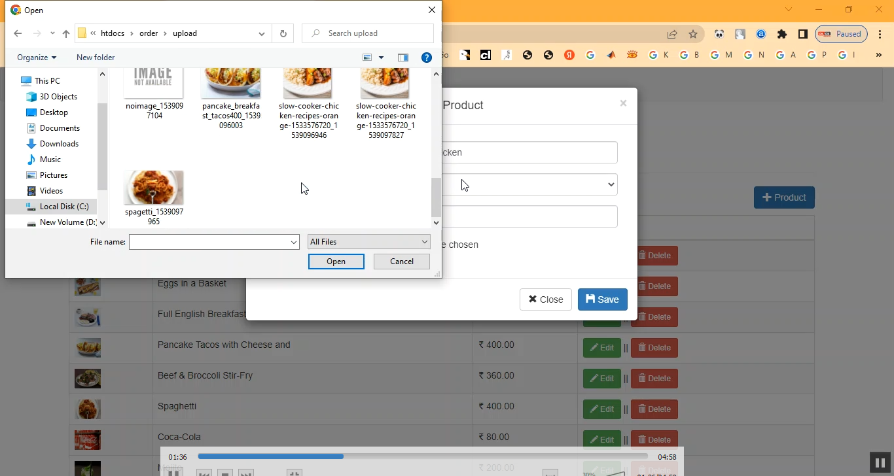Show more bookmarks with the overflow chevron
The height and width of the screenshot is (476, 894).
pos(879,55)
